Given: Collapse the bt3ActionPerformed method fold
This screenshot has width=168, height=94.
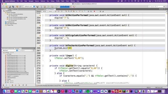Looking at the screenshot, I should click(43, 15).
